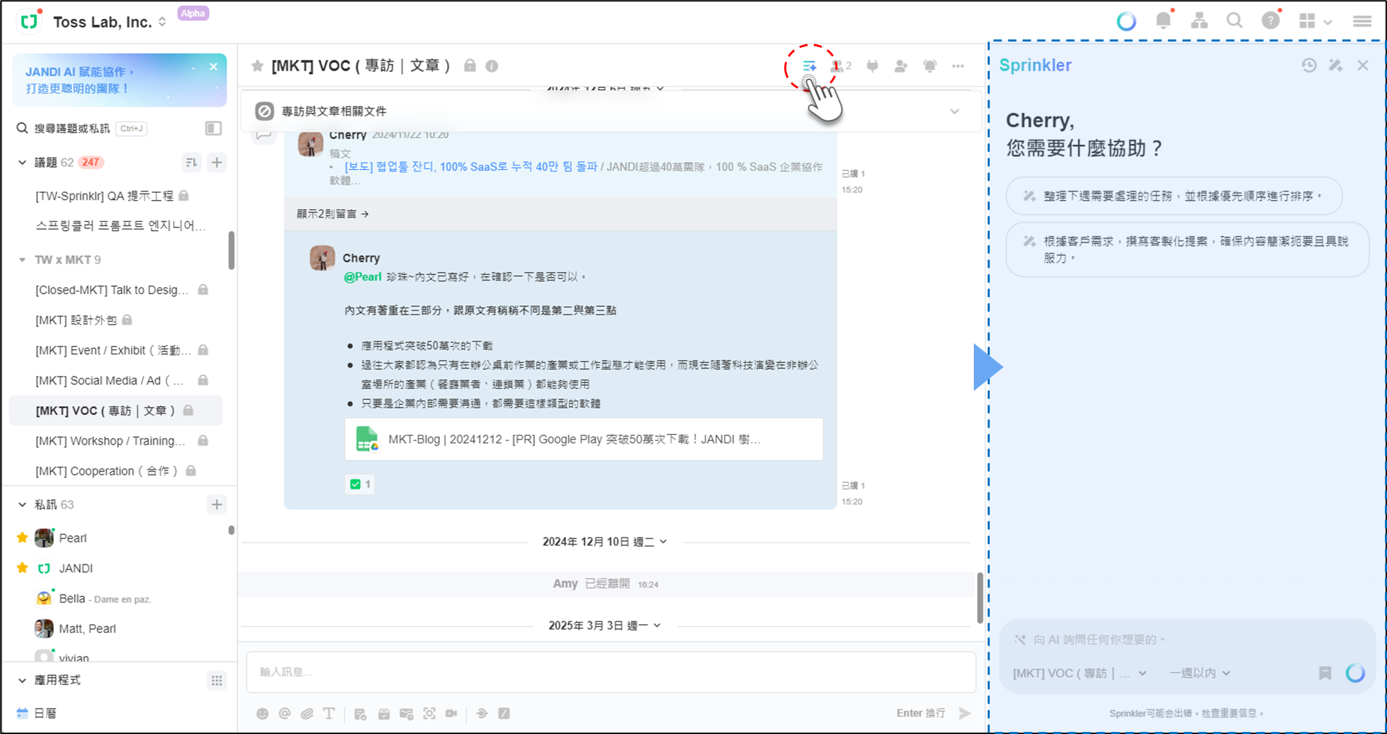Click the slash command icon in message toolbar

click(x=504, y=713)
